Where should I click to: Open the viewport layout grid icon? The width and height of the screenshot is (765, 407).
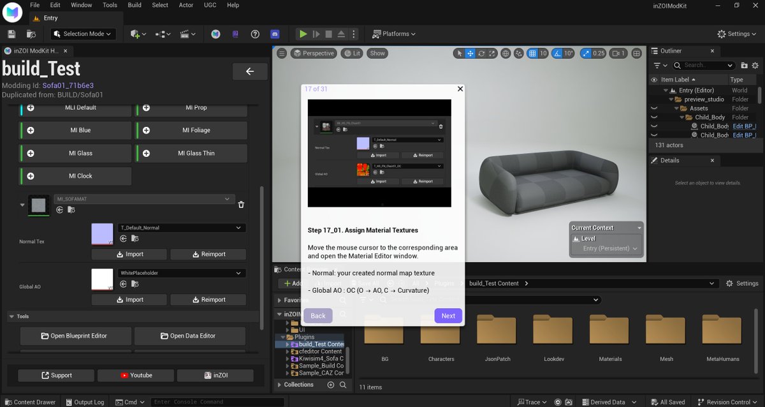pos(636,54)
